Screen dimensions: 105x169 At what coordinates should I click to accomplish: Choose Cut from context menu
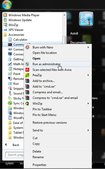35,138
